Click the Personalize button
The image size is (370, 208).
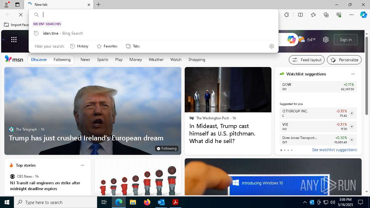click(344, 60)
